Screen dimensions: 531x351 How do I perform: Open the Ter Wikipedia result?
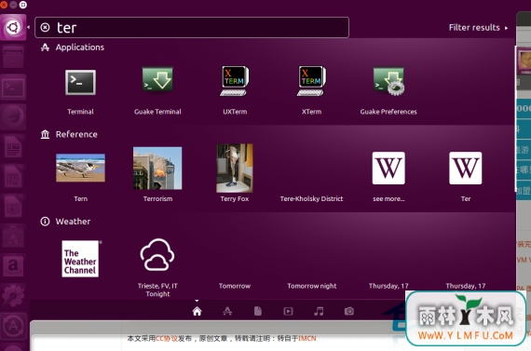pyautogui.click(x=466, y=168)
